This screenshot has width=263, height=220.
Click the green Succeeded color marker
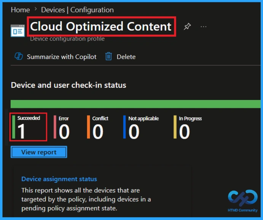tap(14, 127)
